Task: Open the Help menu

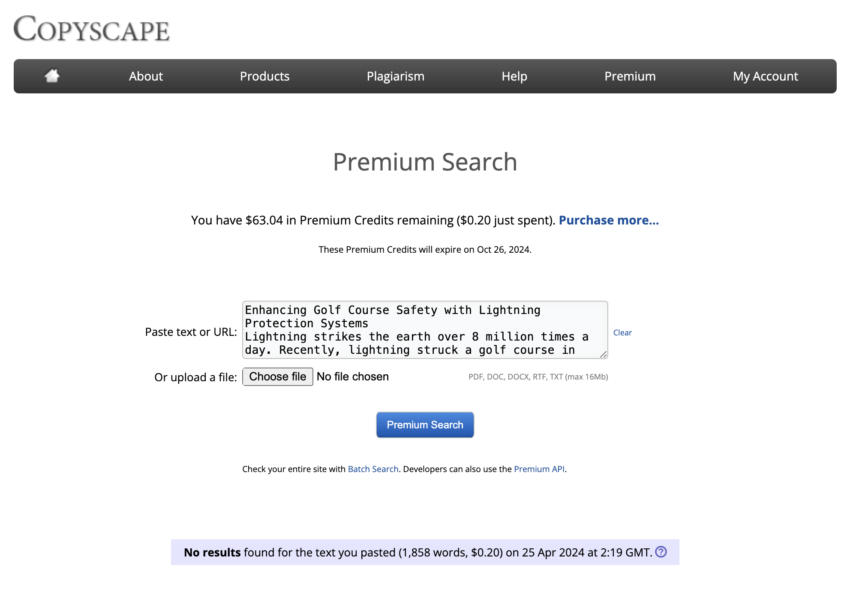Action: pyautogui.click(x=514, y=76)
